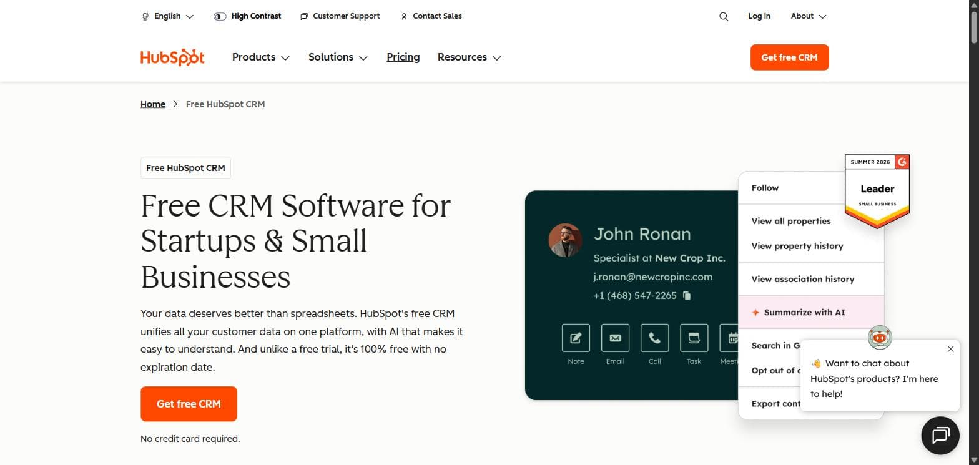Click 'Specialist at New Crop Inc.' text
979x465 pixels.
[x=659, y=258]
